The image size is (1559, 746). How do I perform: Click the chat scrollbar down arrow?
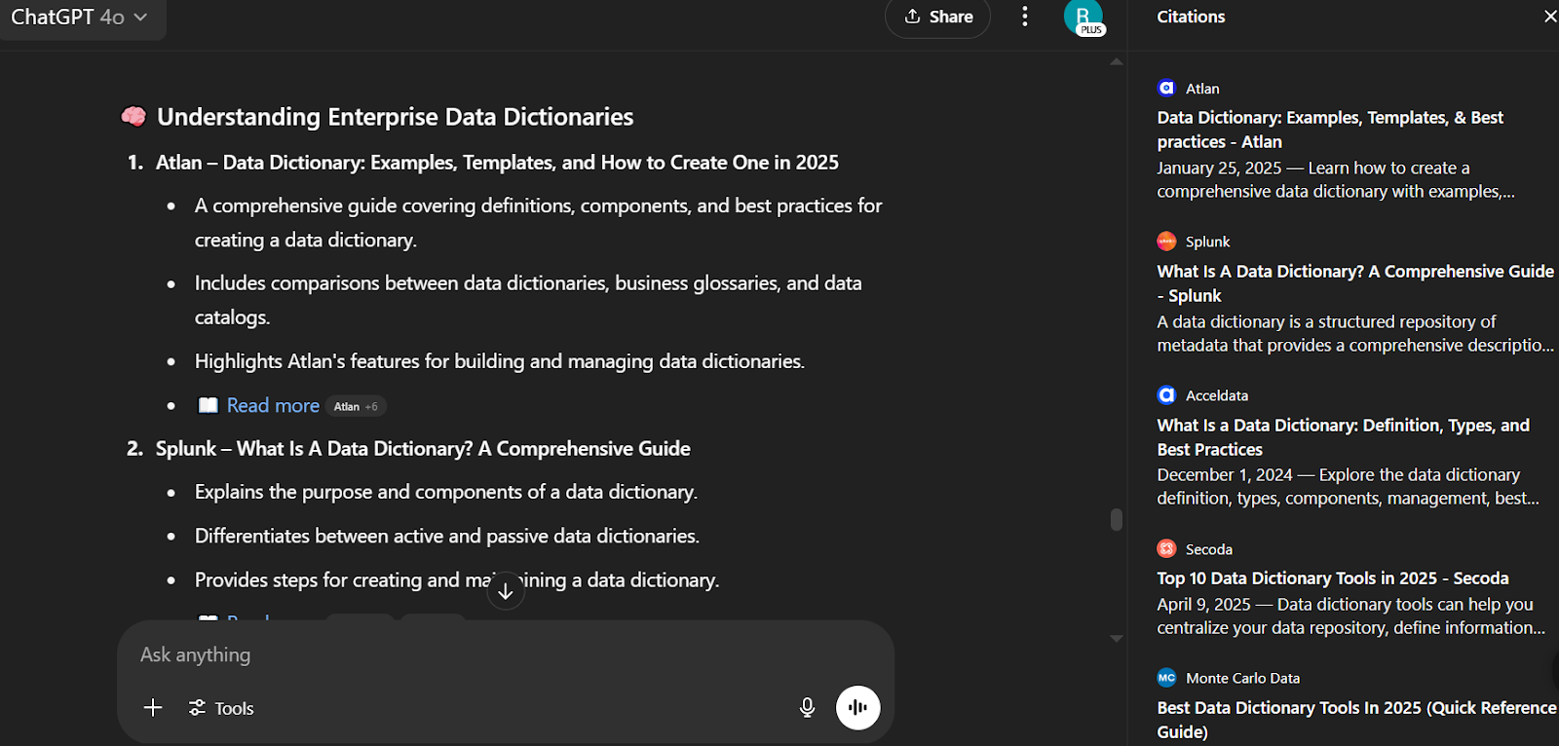point(1117,639)
